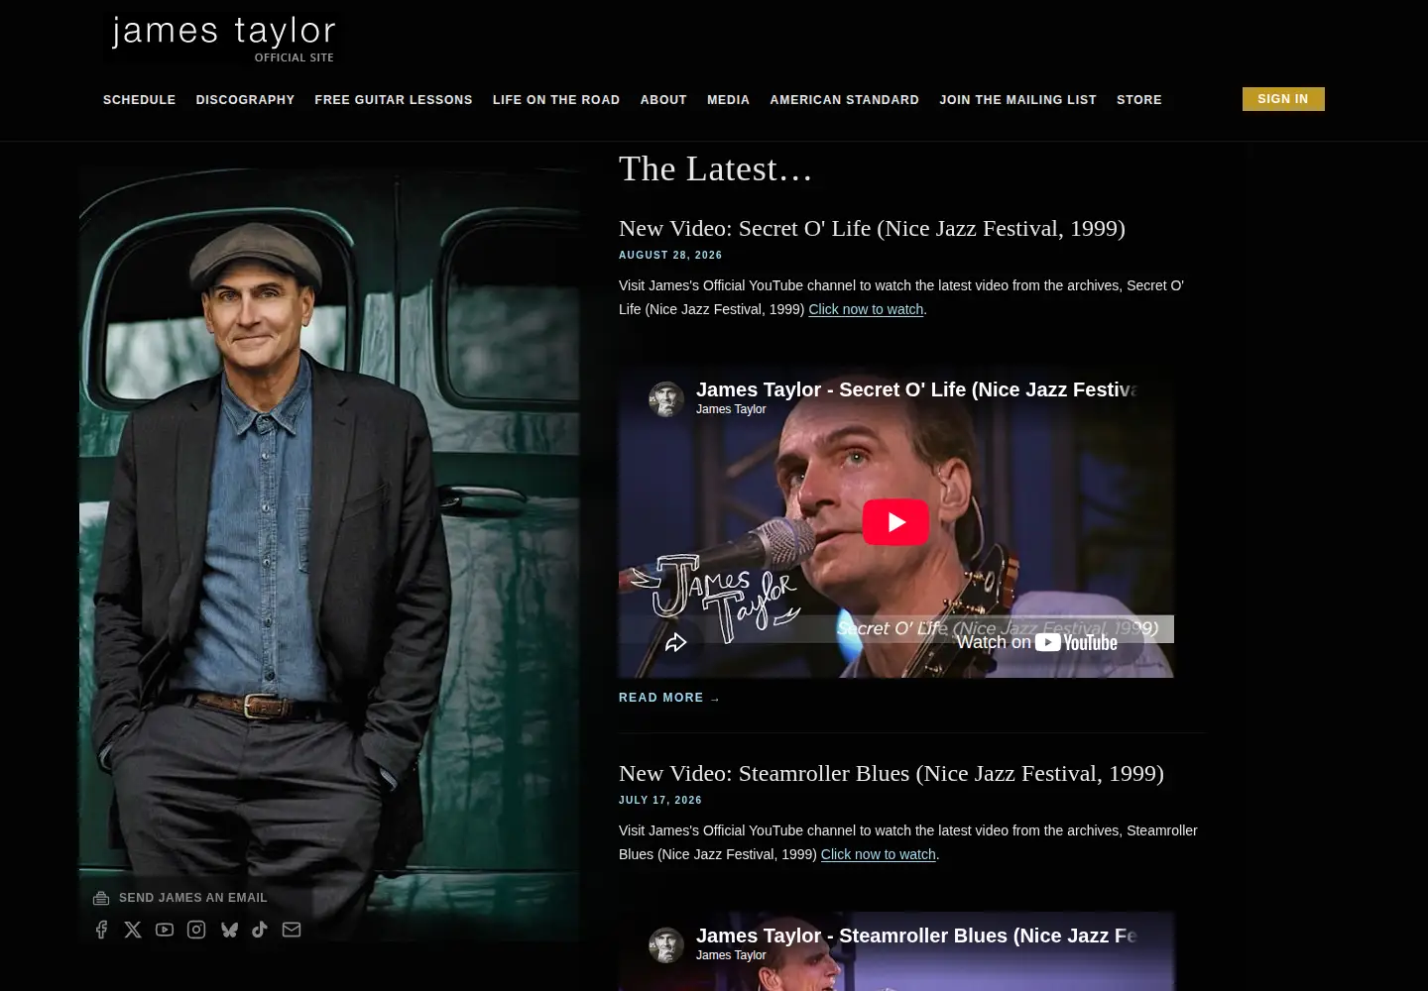Open the Secret O' Life post headline
1428x991 pixels.
(872, 228)
